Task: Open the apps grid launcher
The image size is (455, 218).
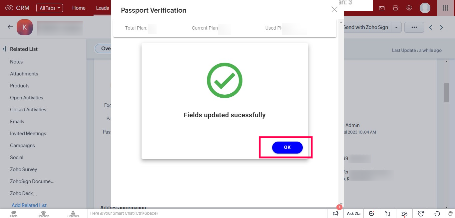Action: point(445,8)
